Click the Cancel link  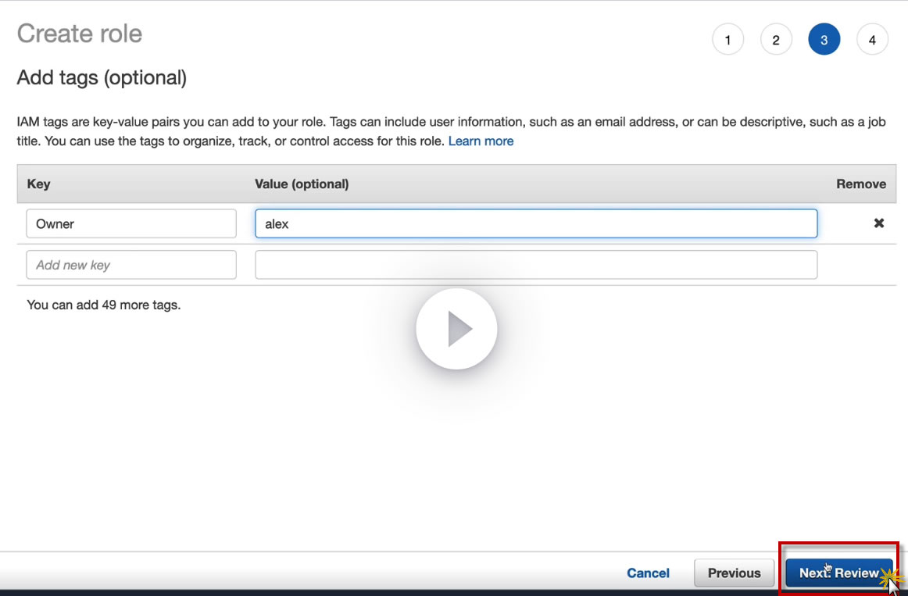pos(648,573)
